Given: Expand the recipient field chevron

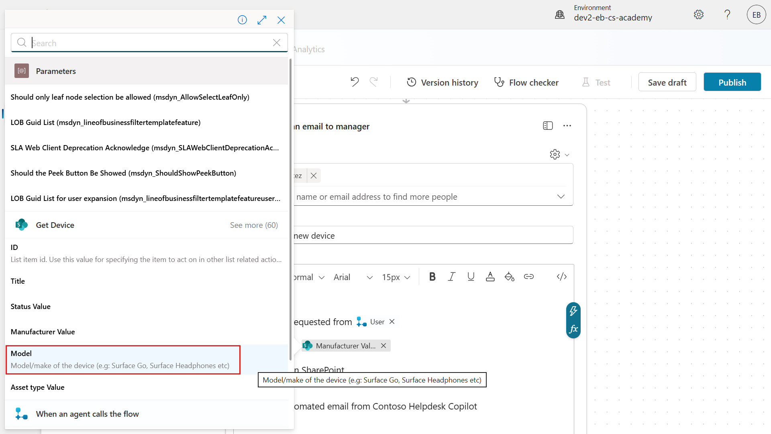Looking at the screenshot, I should (561, 197).
